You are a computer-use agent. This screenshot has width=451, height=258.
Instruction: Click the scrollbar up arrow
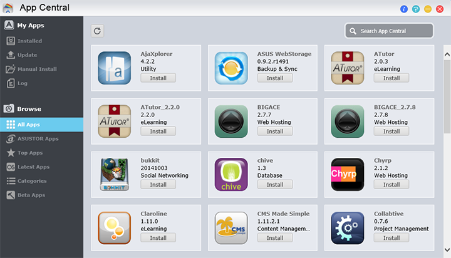coord(447,54)
